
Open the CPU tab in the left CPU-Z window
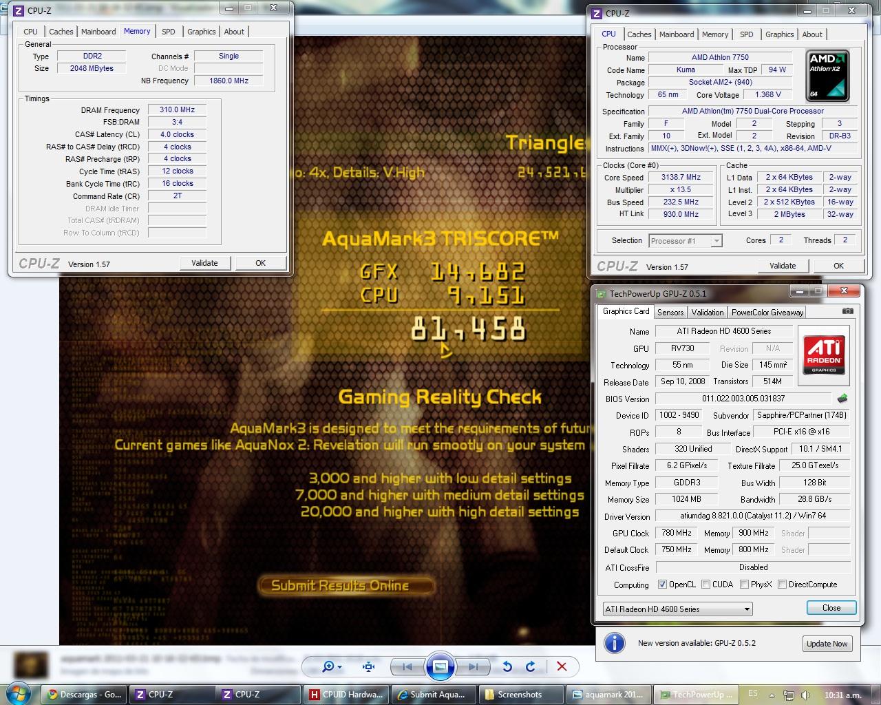click(x=31, y=32)
